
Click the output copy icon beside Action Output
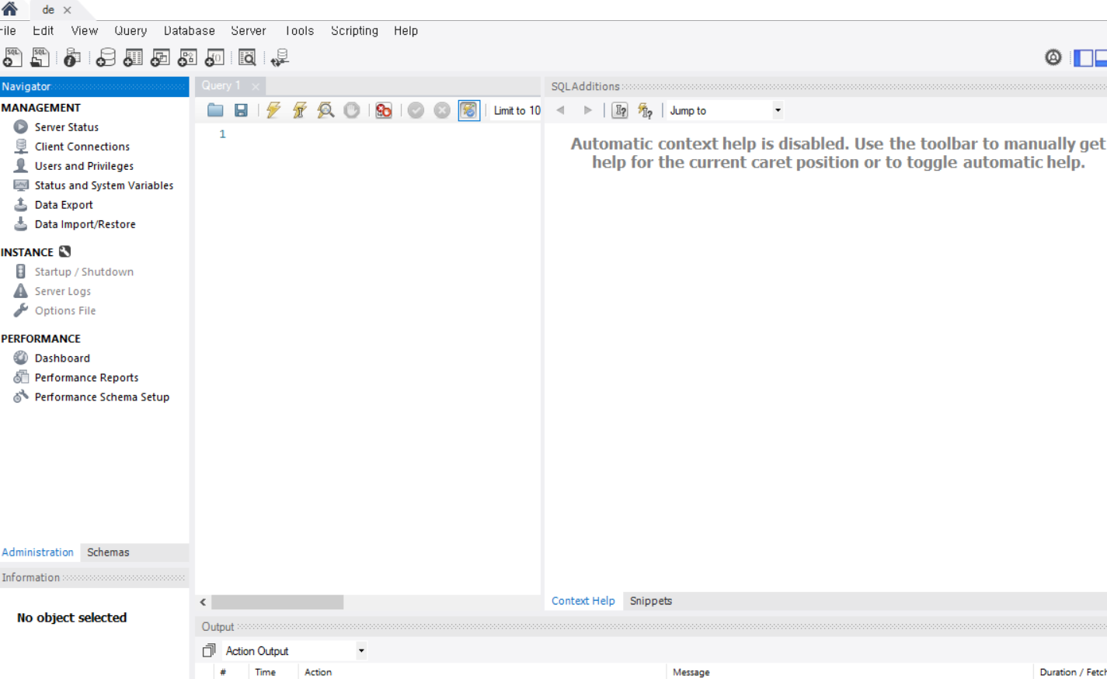click(208, 650)
